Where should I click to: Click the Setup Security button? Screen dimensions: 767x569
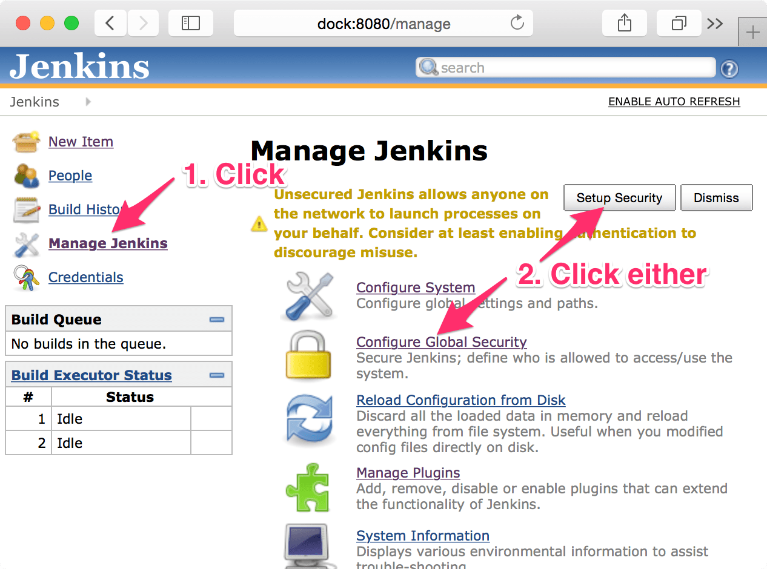tap(619, 197)
